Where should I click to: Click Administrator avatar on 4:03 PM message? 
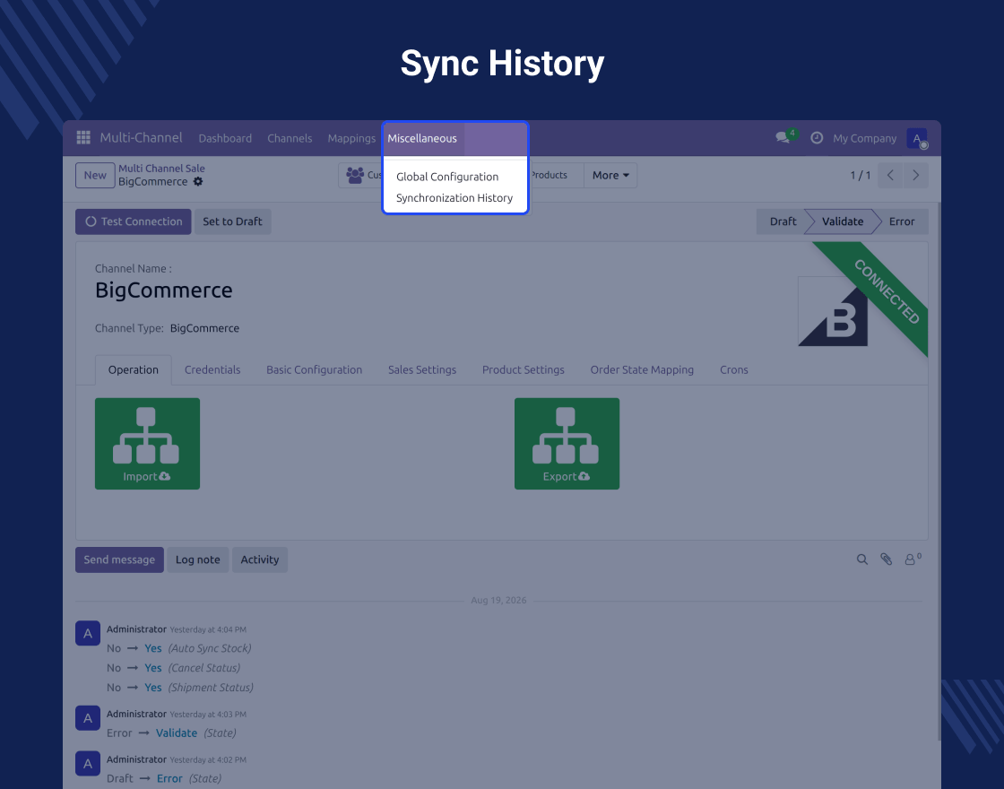(88, 718)
